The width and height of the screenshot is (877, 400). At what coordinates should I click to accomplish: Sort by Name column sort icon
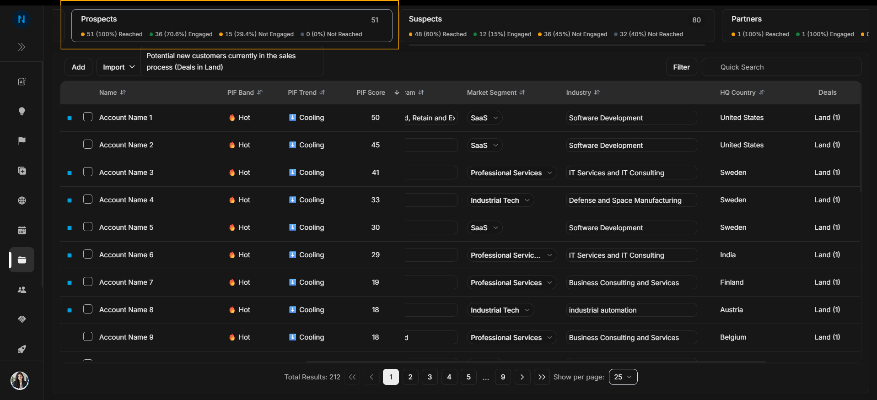click(x=123, y=92)
